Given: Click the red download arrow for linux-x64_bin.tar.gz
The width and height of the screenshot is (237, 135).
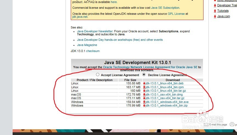Looking at the screenshot, I should pyautogui.click(x=144, y=91).
